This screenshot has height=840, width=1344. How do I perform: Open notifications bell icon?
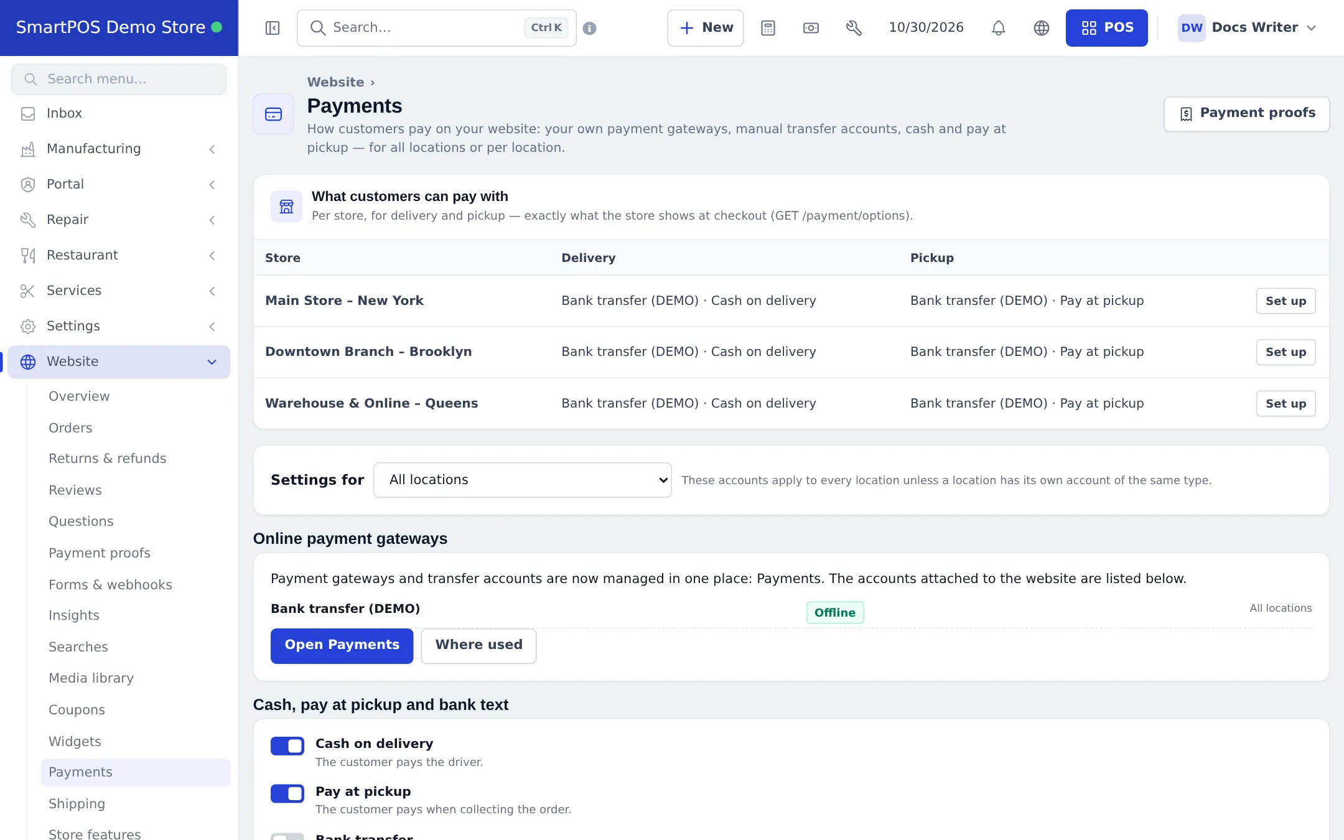[999, 28]
